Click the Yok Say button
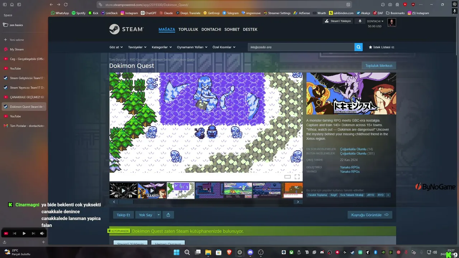The width and height of the screenshot is (459, 258). pos(146,215)
